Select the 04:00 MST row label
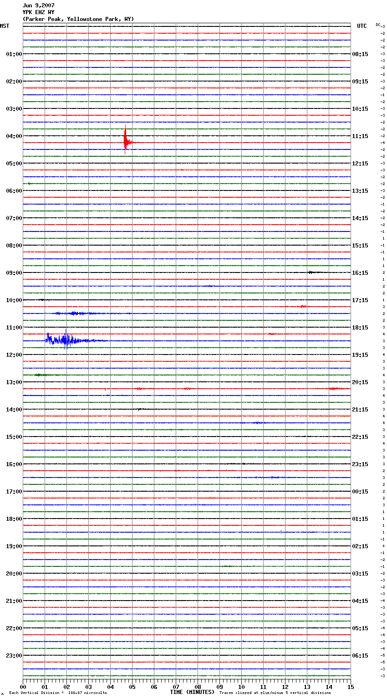The height and width of the screenshot is (699, 387). point(14,136)
